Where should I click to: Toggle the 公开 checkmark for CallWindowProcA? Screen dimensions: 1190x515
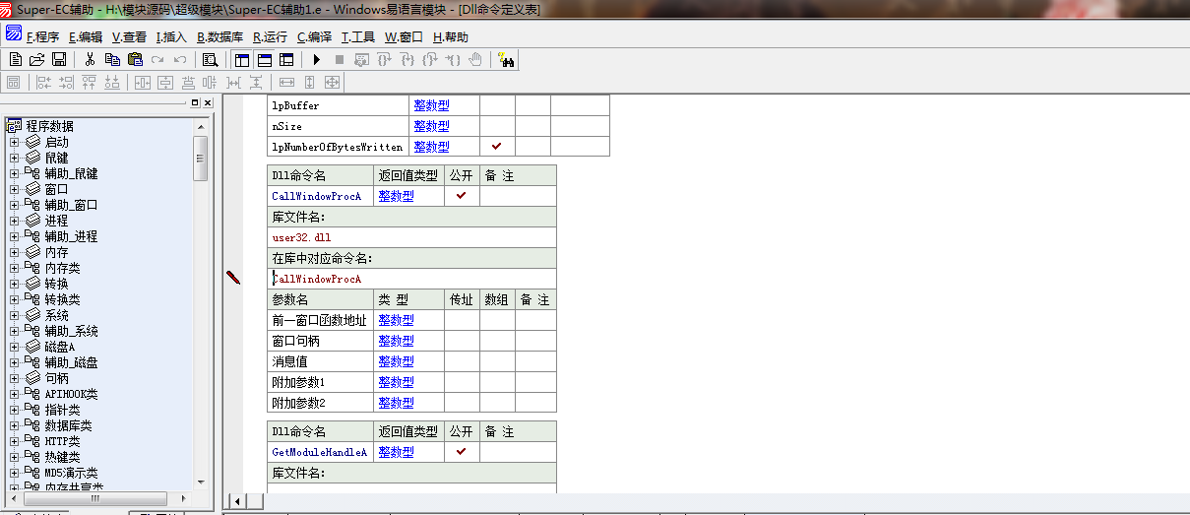coord(461,196)
